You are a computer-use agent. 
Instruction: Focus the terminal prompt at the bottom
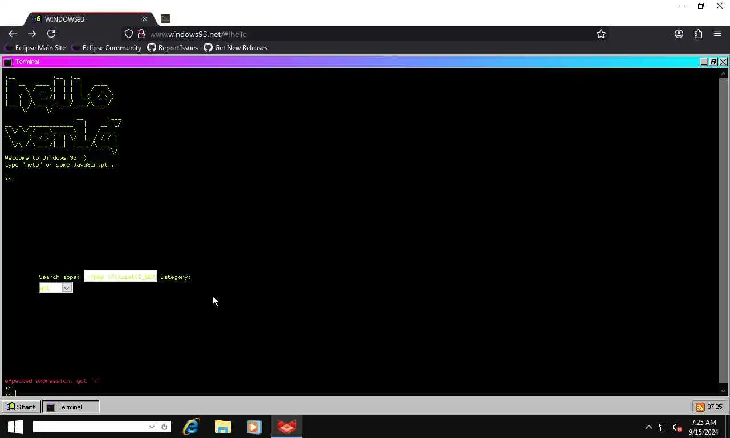[x=359, y=393]
